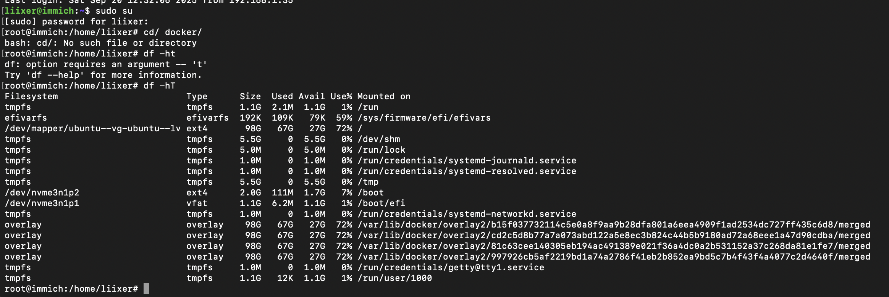Click the 'cd/ docker/' command text
This screenshot has height=297, width=889.
click(173, 32)
